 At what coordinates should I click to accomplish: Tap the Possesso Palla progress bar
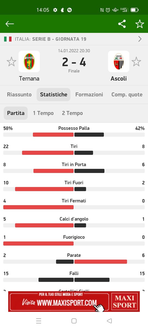74,135
